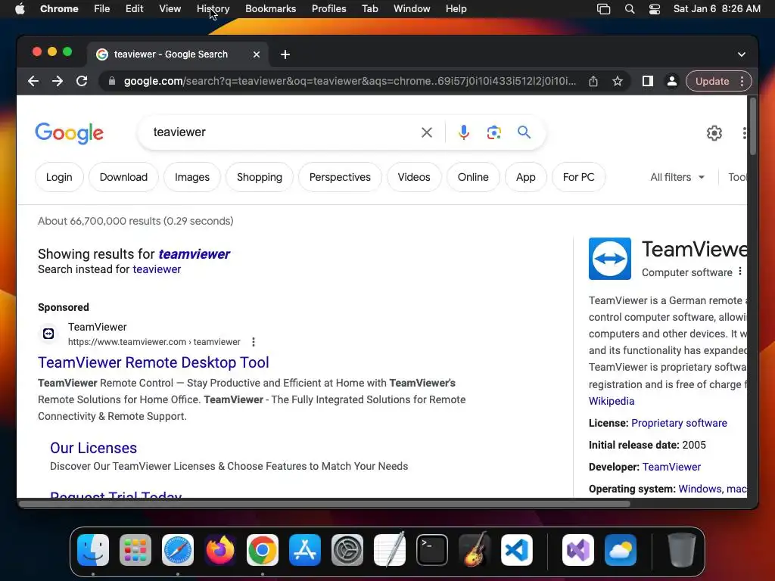This screenshot has height=581, width=775.
Task: Go forward with the arrow button
Action: [58, 81]
